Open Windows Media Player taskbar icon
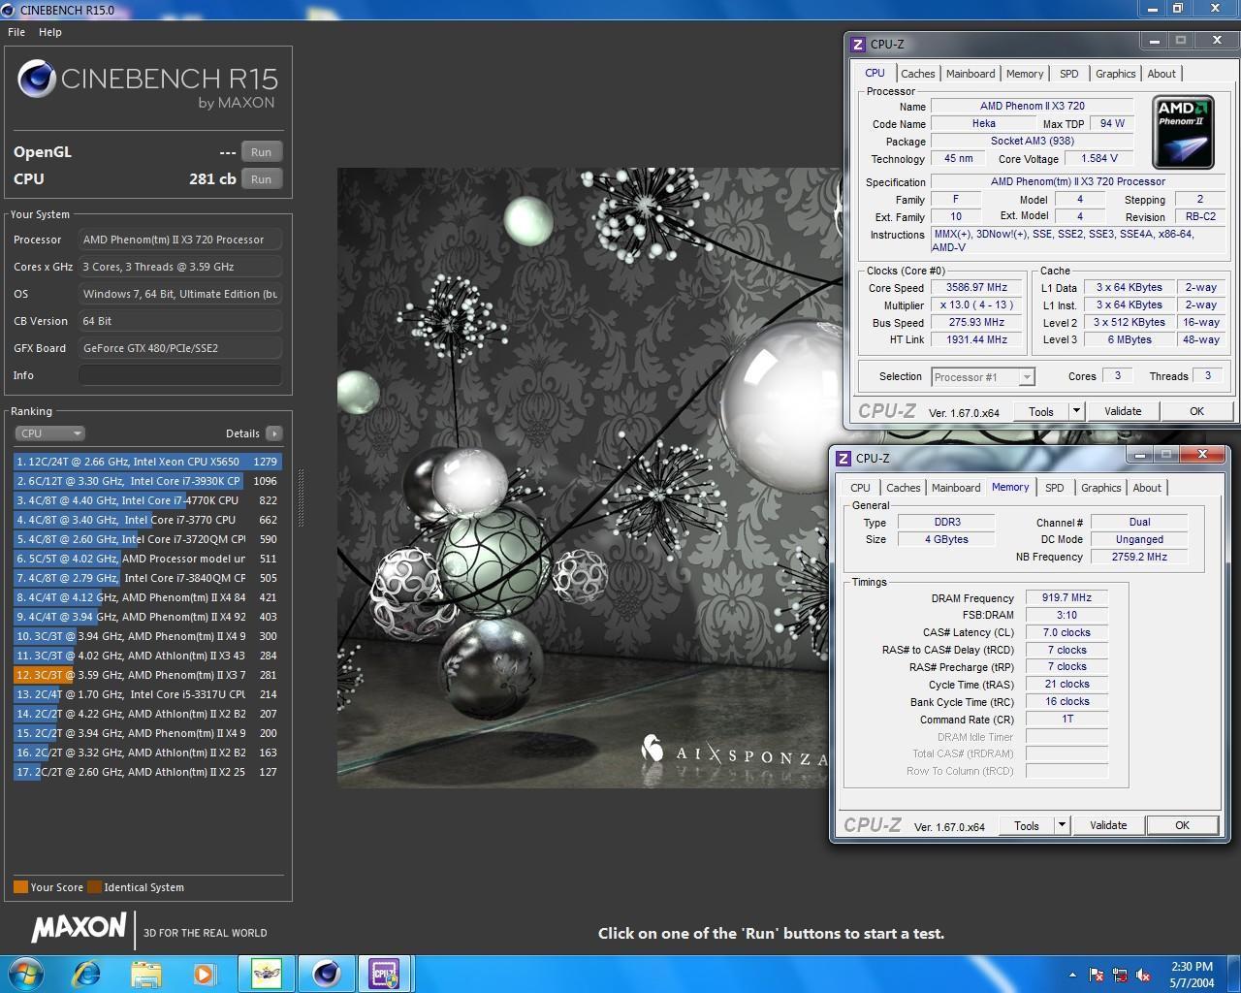Viewport: 1241px width, 993px height. [x=204, y=974]
